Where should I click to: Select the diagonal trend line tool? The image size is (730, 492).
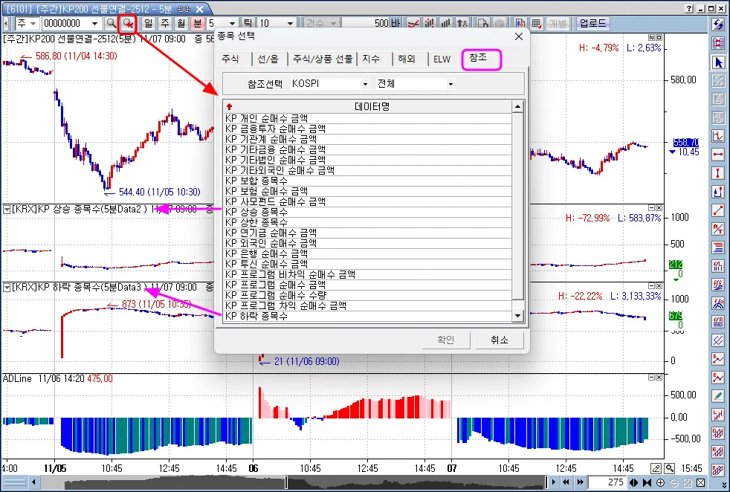tap(718, 210)
